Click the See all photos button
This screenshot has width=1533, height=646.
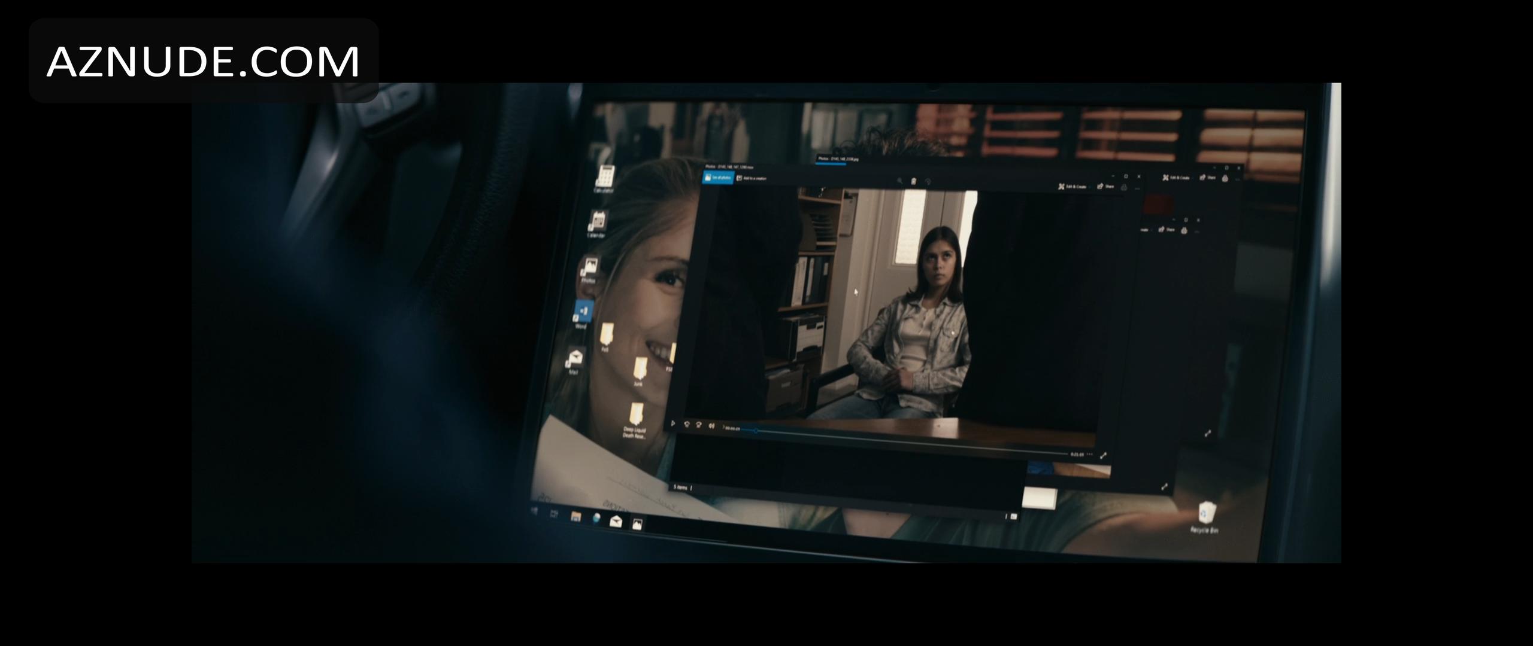coord(717,178)
